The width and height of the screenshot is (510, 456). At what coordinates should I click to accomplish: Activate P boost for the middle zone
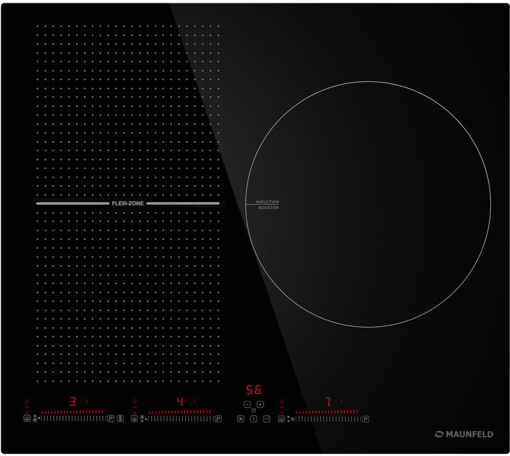pos(218,419)
